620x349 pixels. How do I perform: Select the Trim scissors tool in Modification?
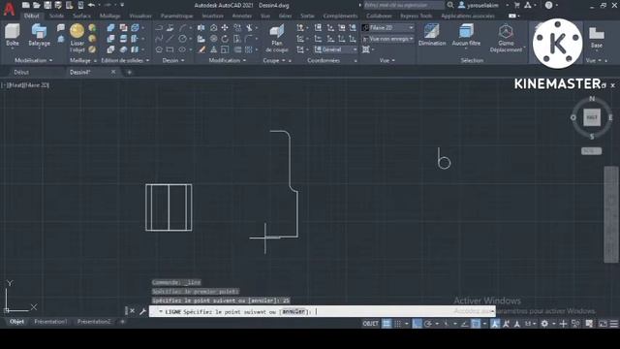249,27
